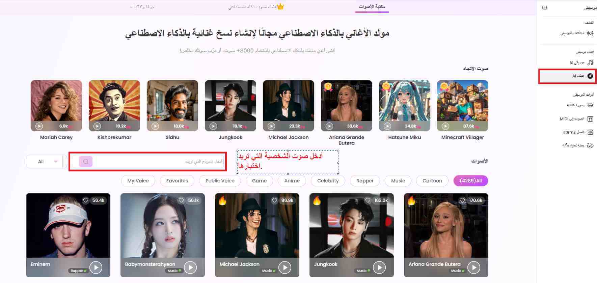
Task: Select the Music category chip
Action: click(x=398, y=181)
